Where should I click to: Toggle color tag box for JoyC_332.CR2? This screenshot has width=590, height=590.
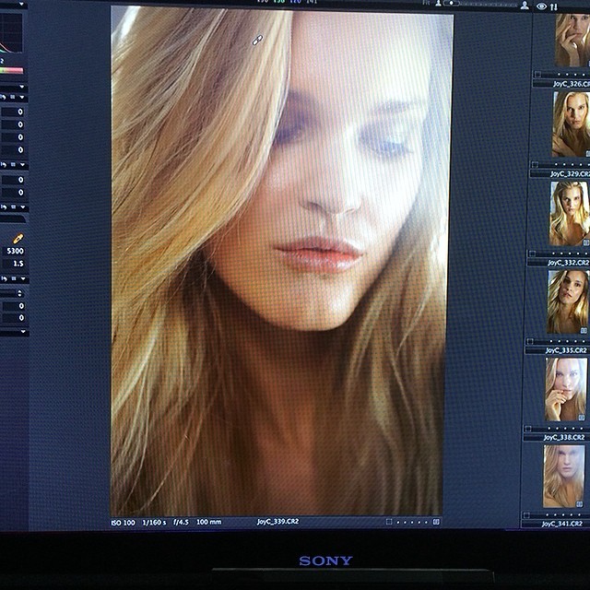tap(532, 254)
